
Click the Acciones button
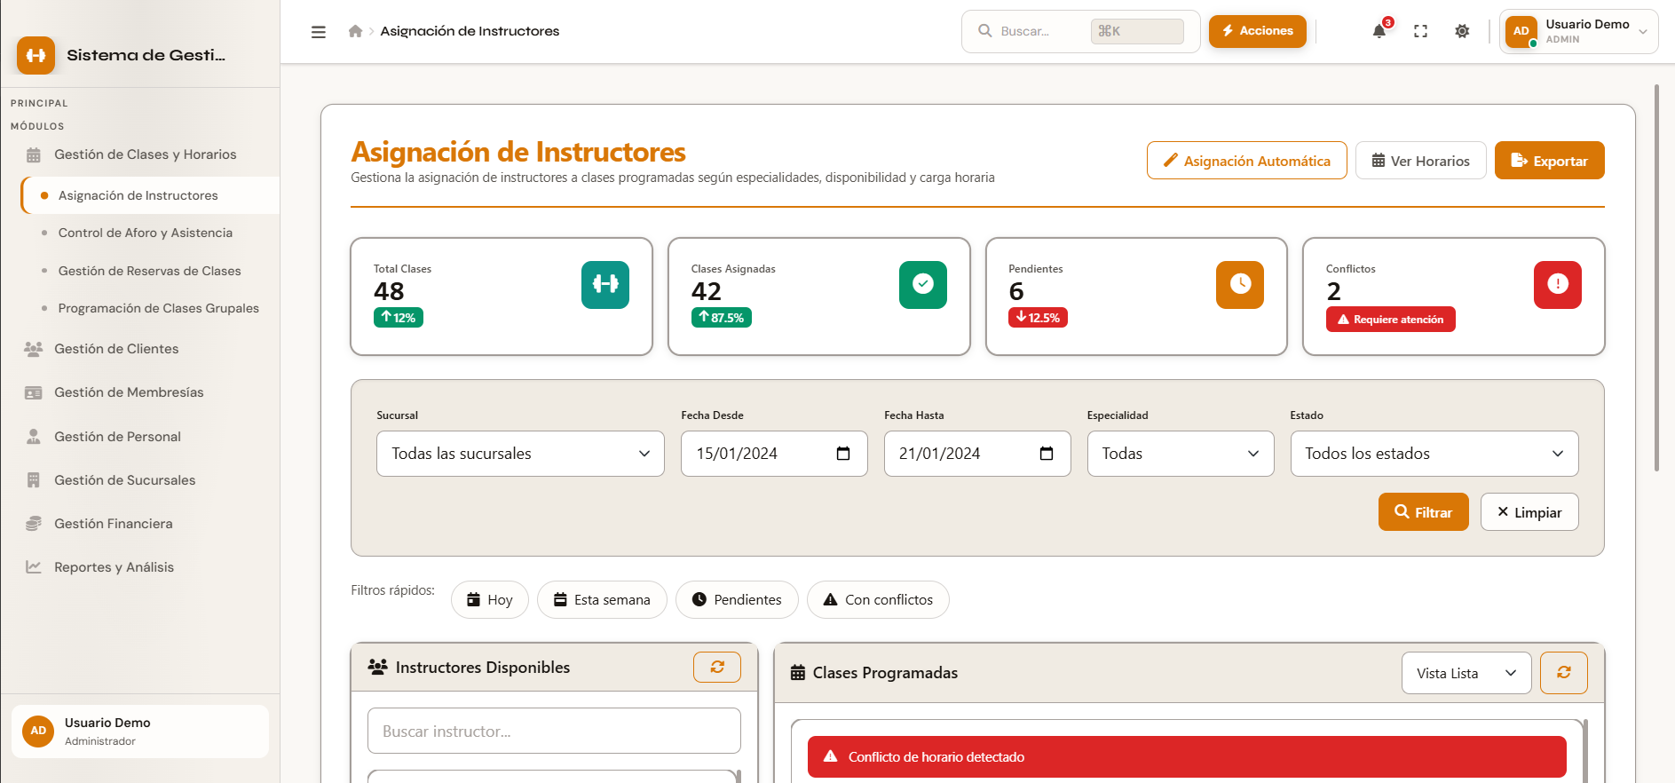(1257, 31)
